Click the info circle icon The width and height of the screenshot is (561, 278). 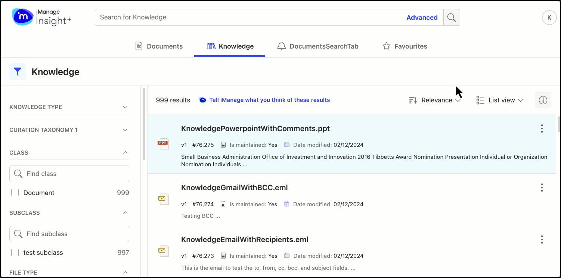click(x=543, y=100)
